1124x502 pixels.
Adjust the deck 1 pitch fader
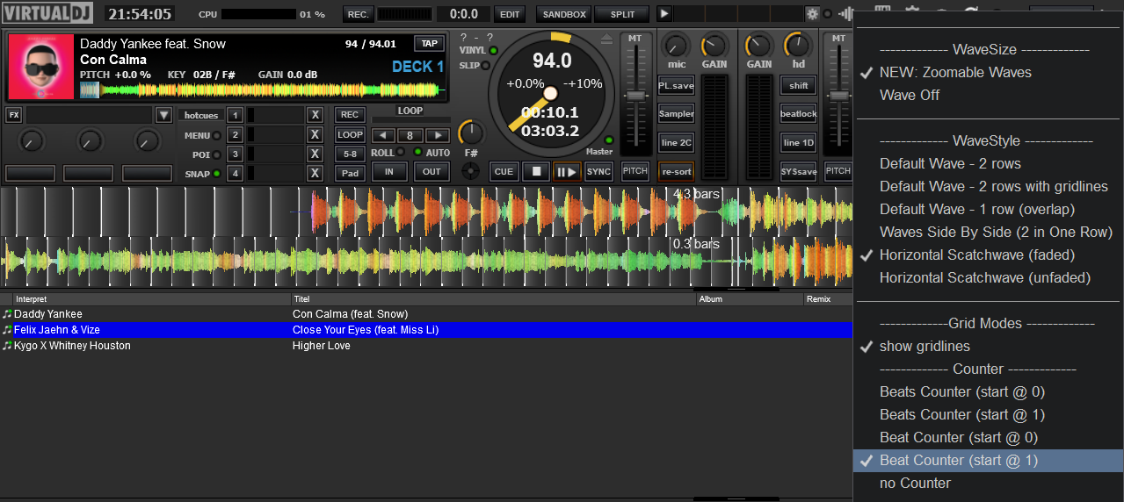click(x=635, y=95)
